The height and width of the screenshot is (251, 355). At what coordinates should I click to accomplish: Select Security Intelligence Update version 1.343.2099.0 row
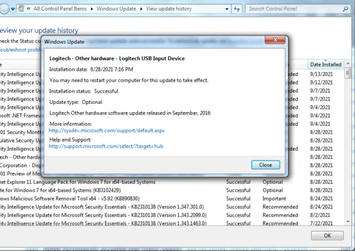[x=172, y=215]
